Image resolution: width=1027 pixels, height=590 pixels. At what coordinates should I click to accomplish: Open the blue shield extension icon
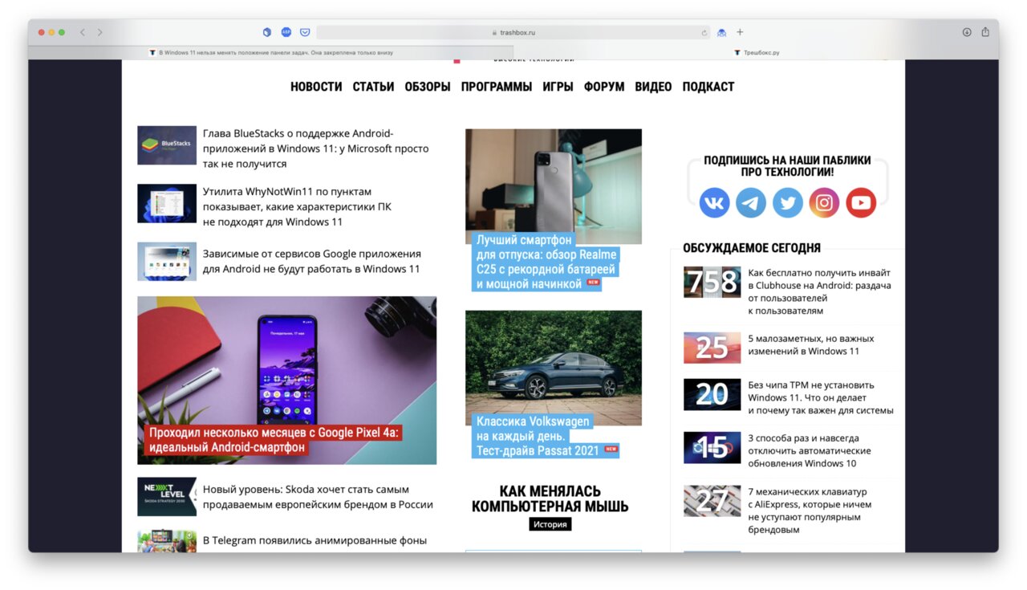[267, 32]
